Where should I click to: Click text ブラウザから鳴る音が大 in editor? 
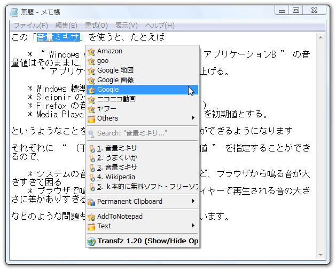point(263,173)
